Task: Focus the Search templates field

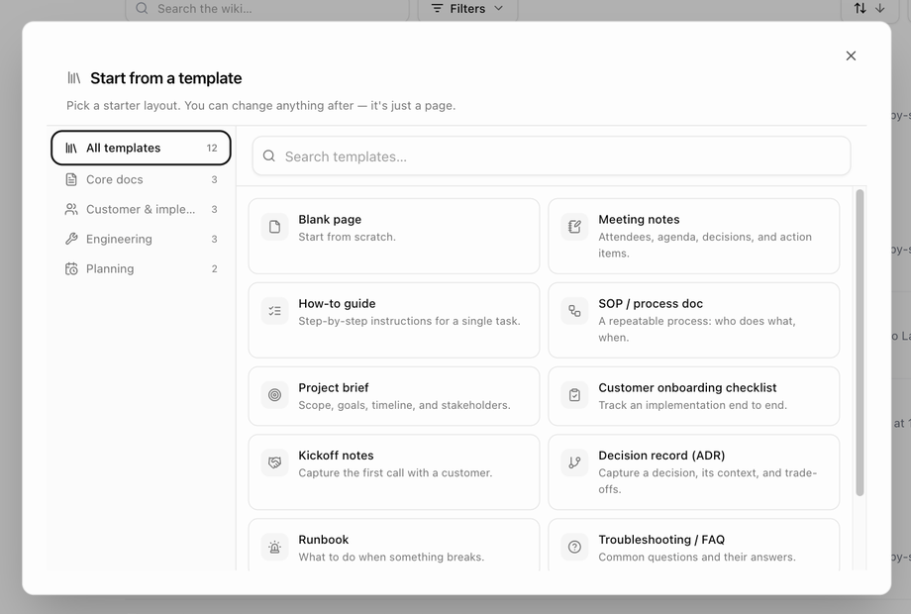Action: (552, 156)
